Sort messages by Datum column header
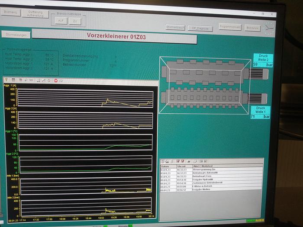Screen dimensions: 303x227 (168, 166)
